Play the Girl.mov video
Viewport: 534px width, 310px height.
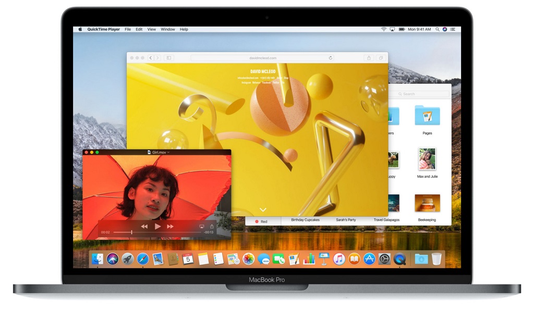(157, 227)
